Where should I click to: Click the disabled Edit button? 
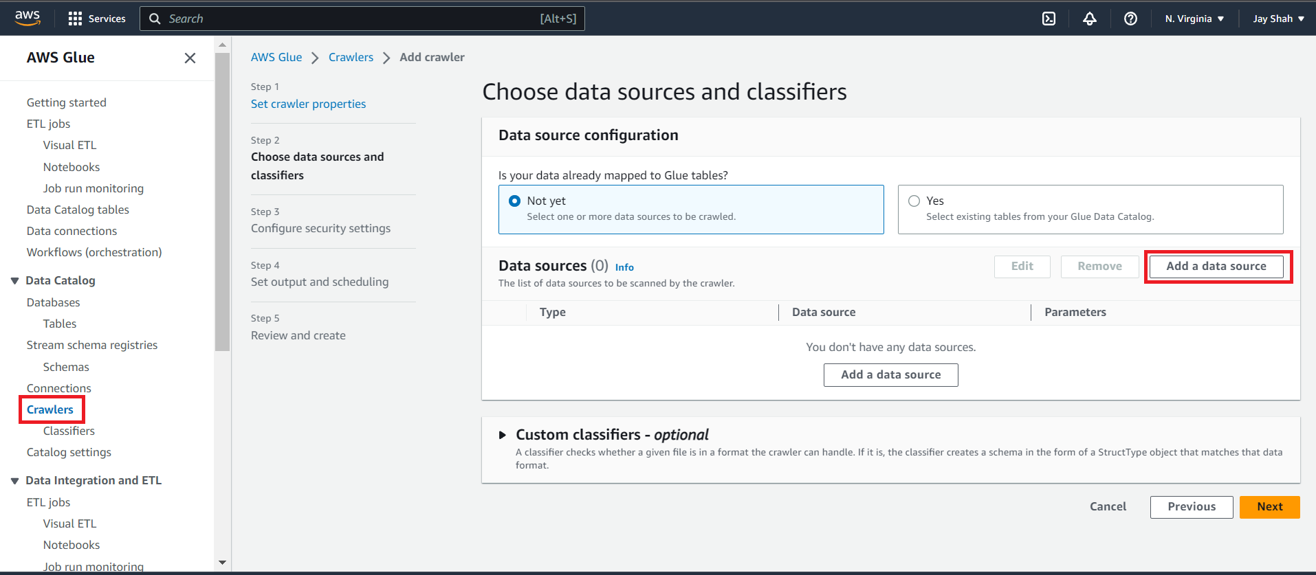(1022, 267)
